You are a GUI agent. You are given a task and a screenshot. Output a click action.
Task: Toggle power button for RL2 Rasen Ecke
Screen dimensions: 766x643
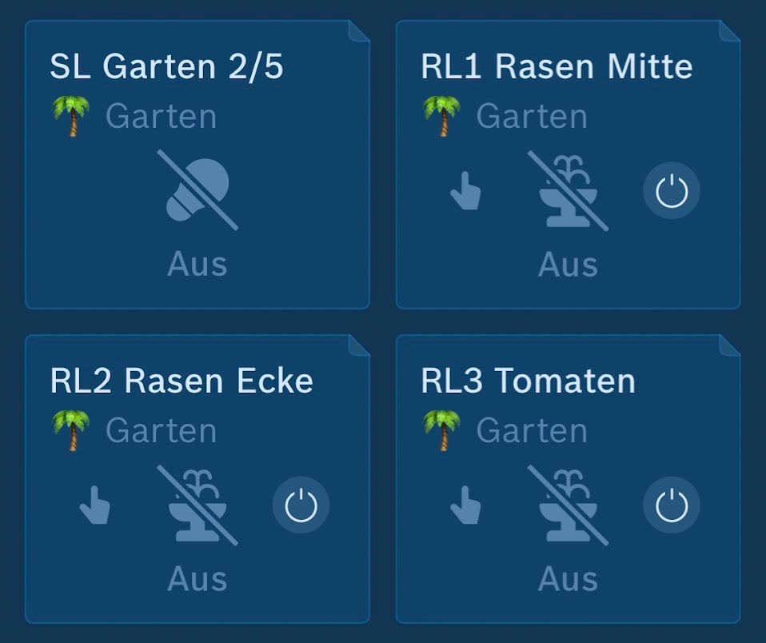pos(301,506)
